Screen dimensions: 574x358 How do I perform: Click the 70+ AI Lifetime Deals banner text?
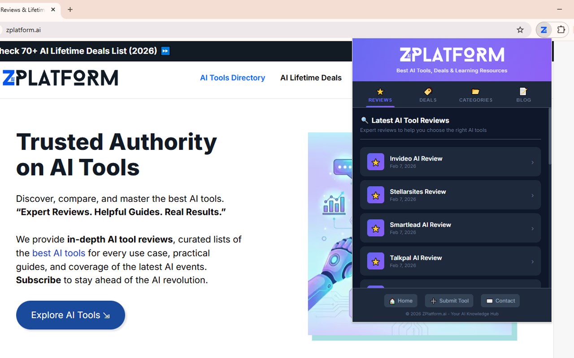(x=78, y=51)
